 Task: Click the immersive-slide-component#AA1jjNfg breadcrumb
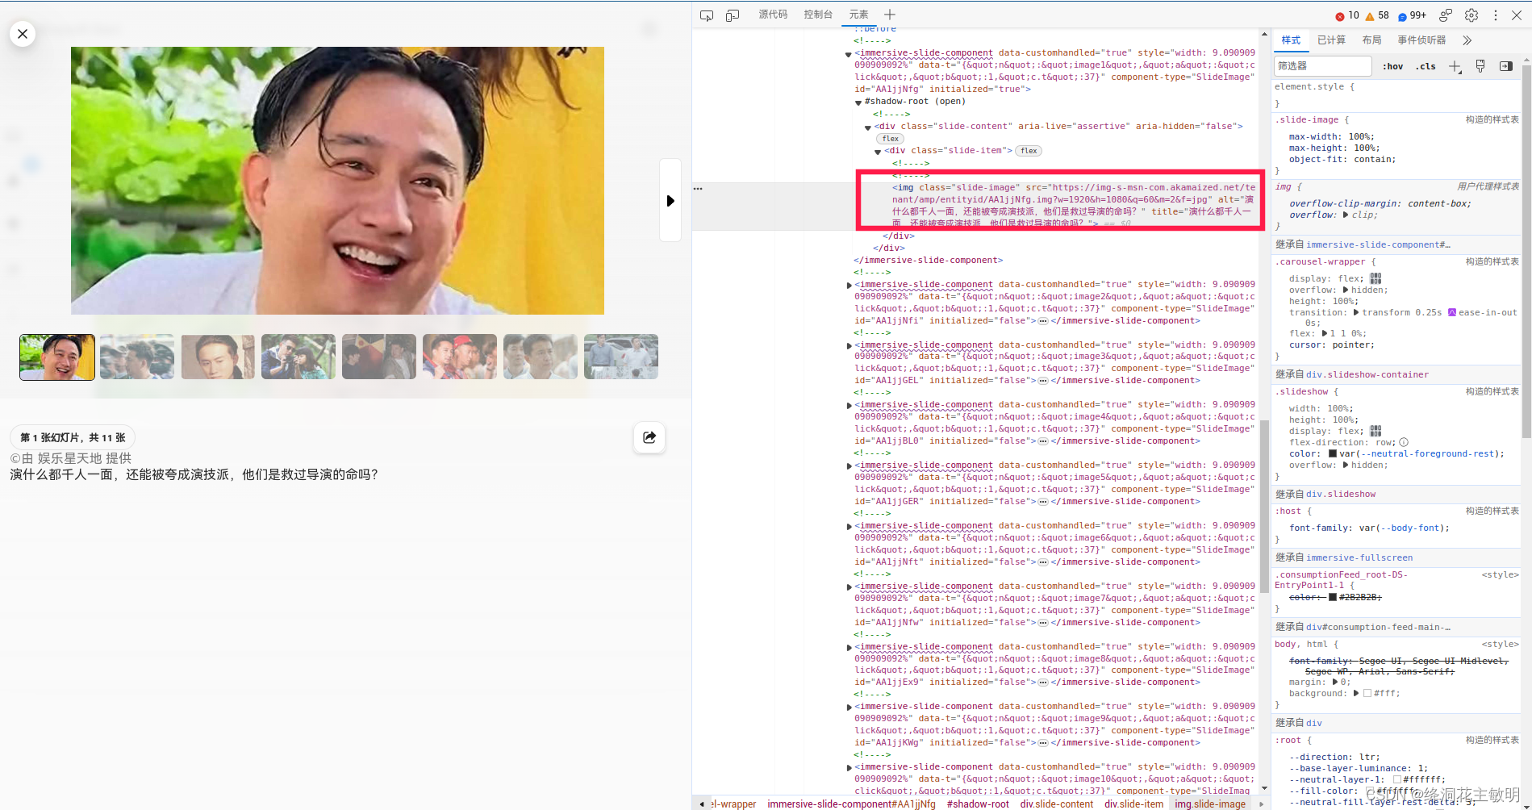851,804
